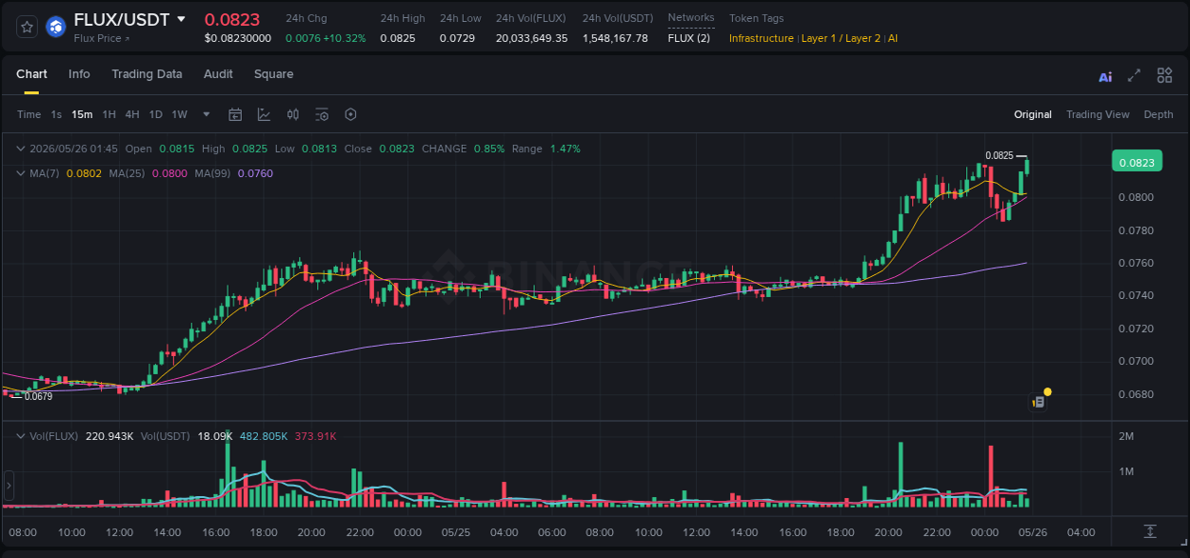Open the Flux Price link
The height and width of the screenshot is (558, 1190).
coord(102,38)
